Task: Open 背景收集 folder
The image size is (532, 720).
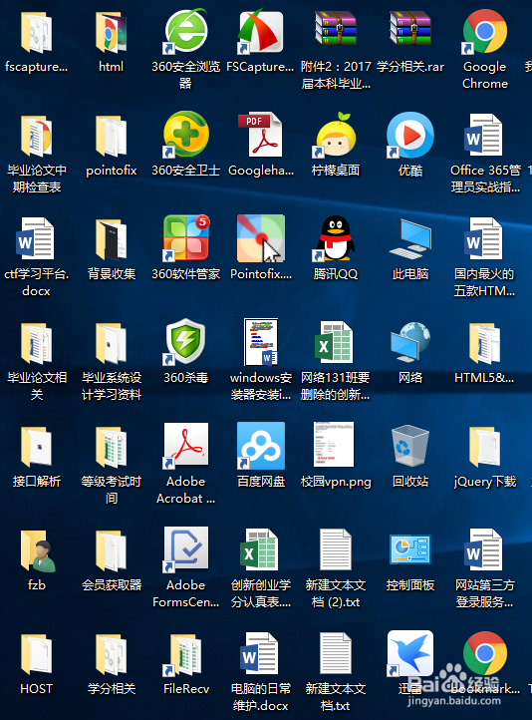Action: pos(111,240)
